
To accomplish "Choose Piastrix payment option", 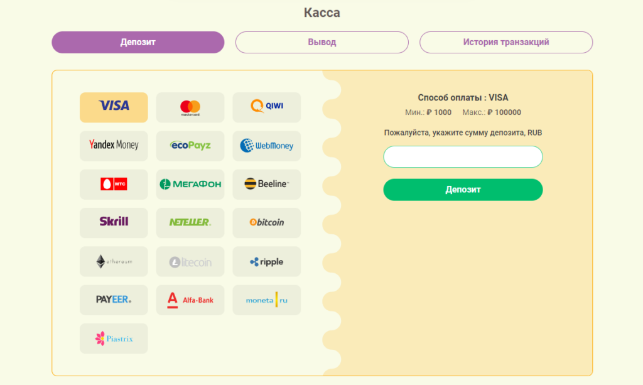I will (114, 338).
